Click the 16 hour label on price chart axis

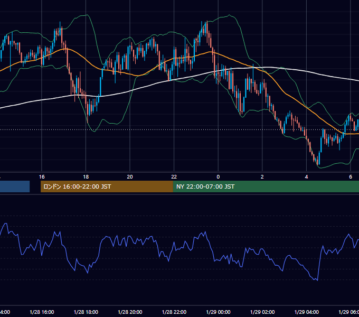click(42, 176)
